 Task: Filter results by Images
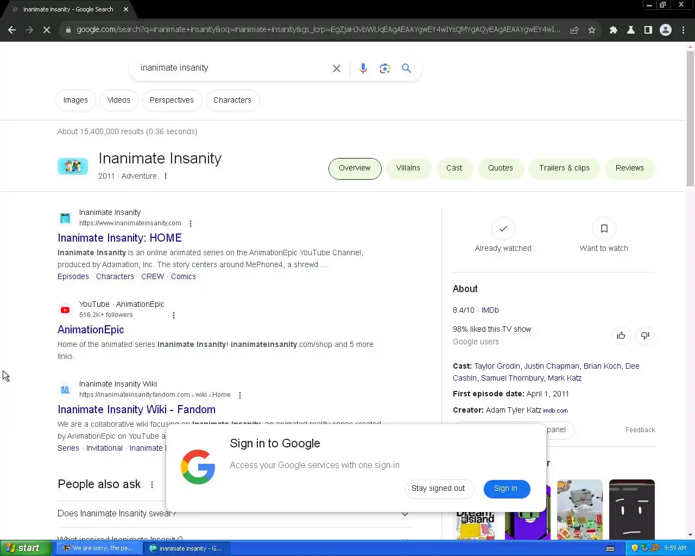tap(75, 100)
